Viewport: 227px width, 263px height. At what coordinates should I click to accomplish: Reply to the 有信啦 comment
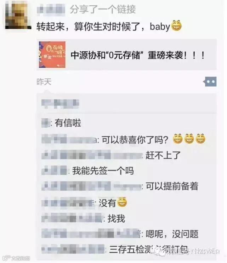click(x=61, y=123)
